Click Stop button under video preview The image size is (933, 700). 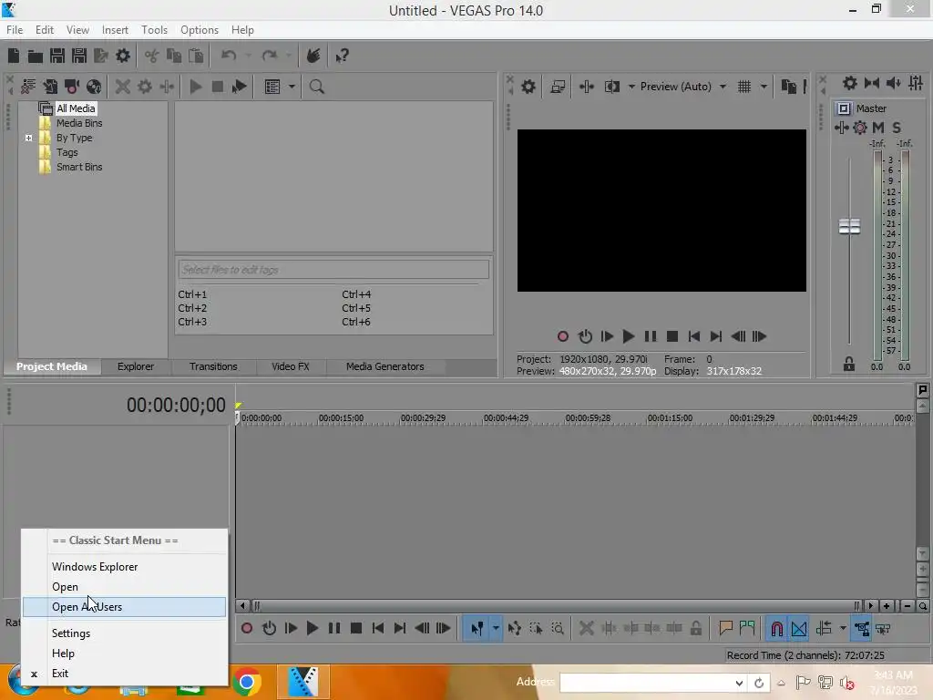coord(672,336)
